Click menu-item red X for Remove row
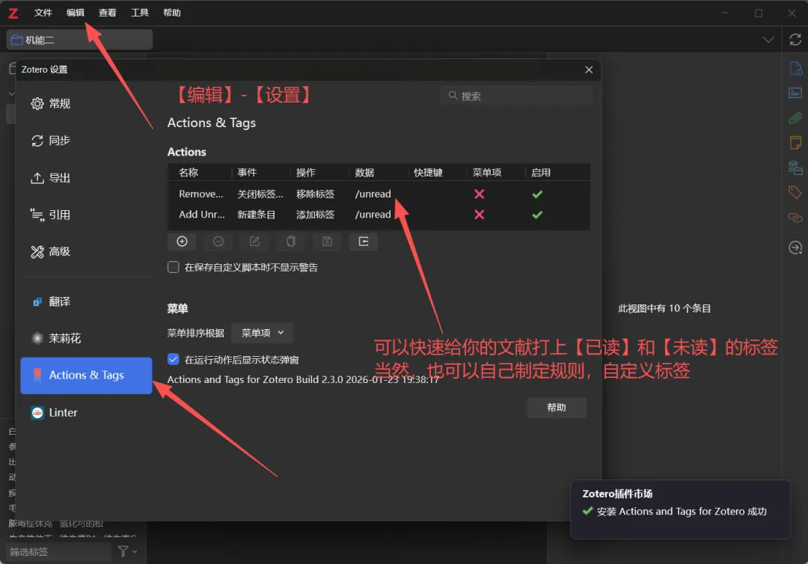The width and height of the screenshot is (808, 564). (480, 194)
